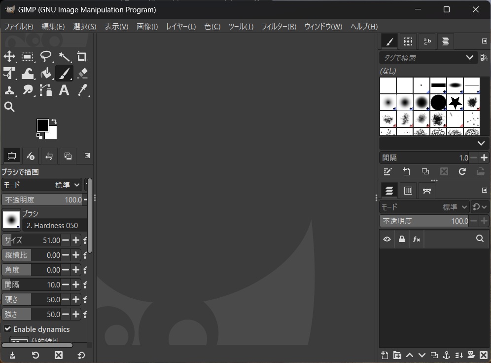Click the eye visibility header in layers panel
The image size is (491, 363).
pos(387,239)
